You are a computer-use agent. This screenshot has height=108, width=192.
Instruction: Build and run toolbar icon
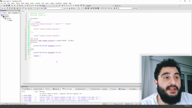coord(35,5)
